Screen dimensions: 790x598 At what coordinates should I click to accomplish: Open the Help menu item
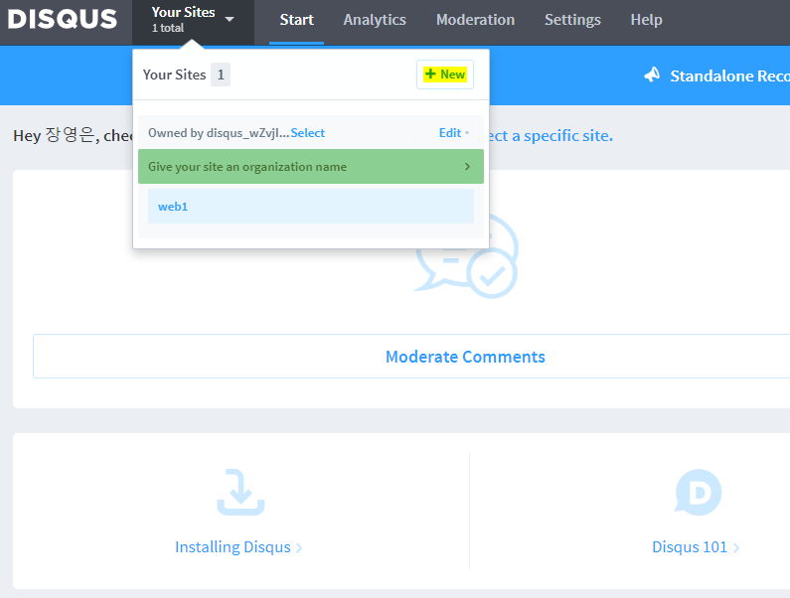tap(646, 20)
